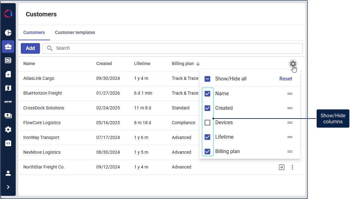Switch to the Customer templates tab
This screenshot has width=350, height=199.
tap(75, 32)
